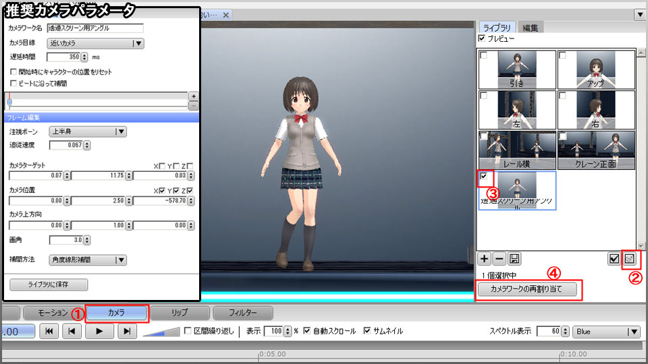
Task: Open the カメラ目線 dropdown
Action: [95, 43]
